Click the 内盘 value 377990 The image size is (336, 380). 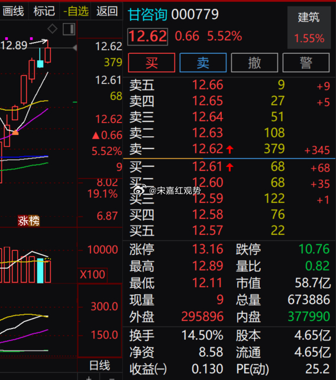point(309,317)
